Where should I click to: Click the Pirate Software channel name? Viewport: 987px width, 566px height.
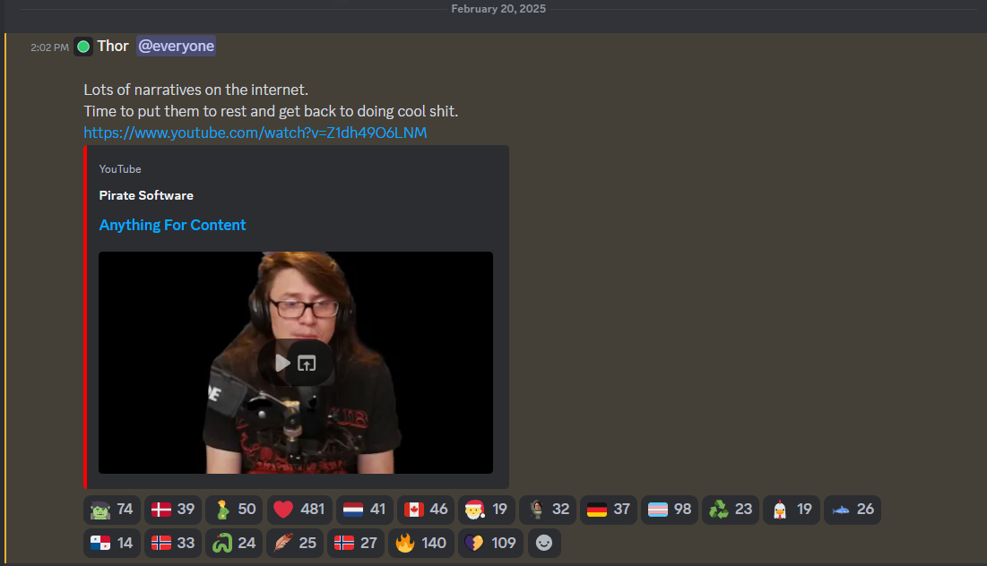click(x=146, y=195)
